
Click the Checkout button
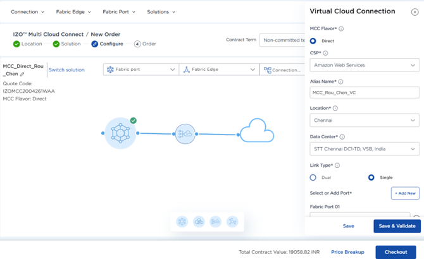click(x=396, y=252)
